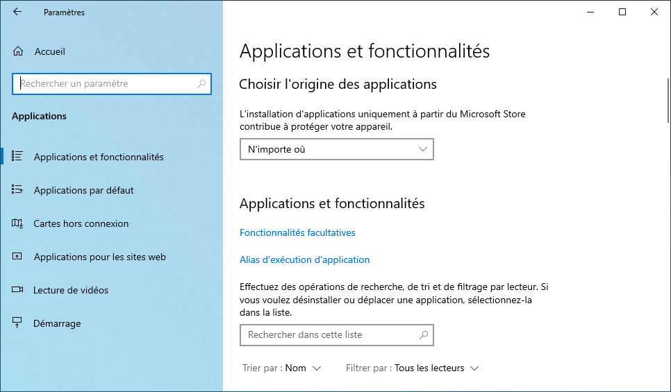Click the magnifier in Rechercher un paramètre

(x=201, y=84)
